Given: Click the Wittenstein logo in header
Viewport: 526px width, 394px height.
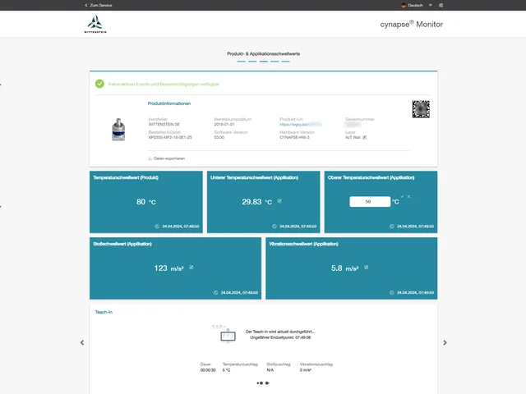Looking at the screenshot, I should 95,24.
